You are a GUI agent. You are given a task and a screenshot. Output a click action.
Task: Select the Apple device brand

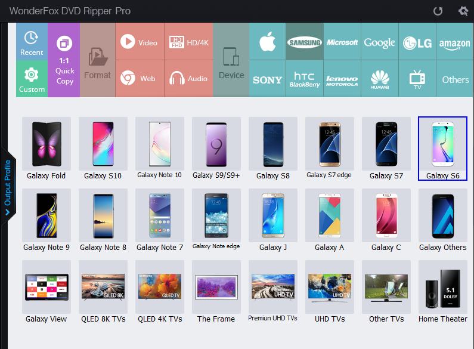268,41
